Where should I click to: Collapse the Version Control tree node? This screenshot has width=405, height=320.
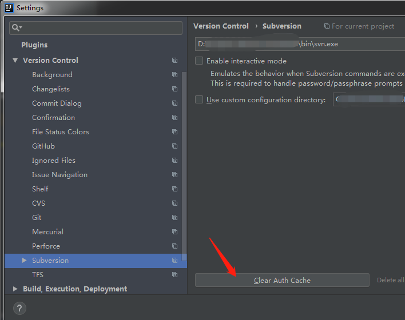[15, 61]
